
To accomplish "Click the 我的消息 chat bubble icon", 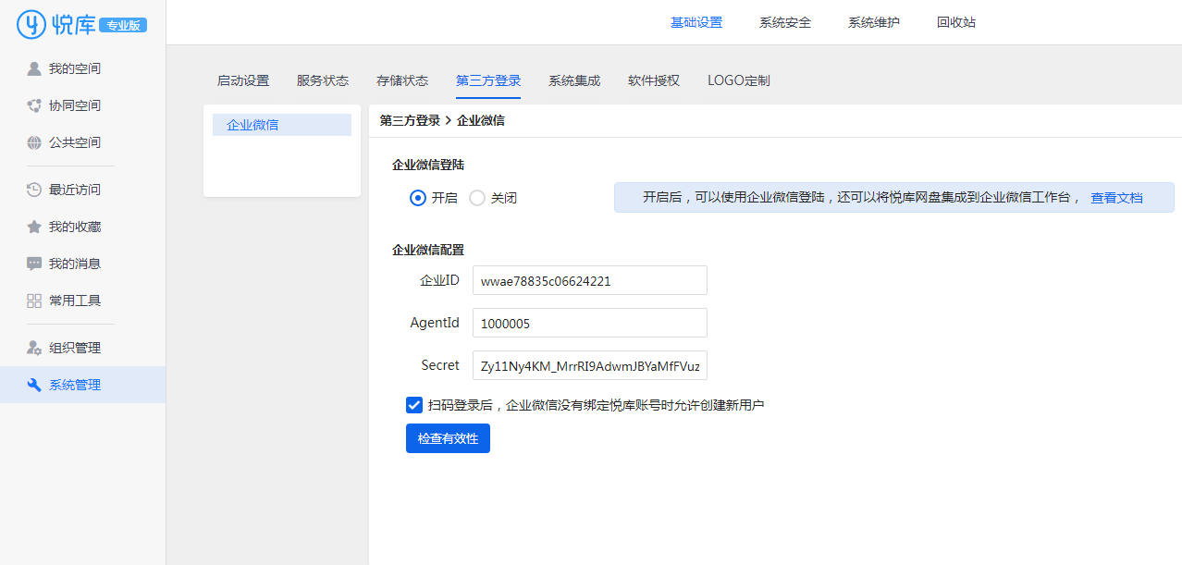I will tap(34, 264).
